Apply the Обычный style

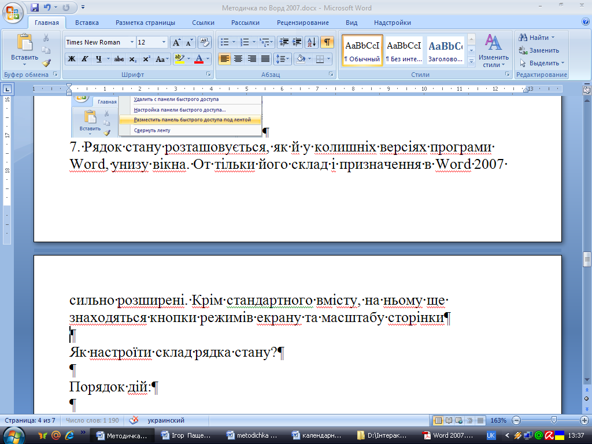pyautogui.click(x=362, y=50)
